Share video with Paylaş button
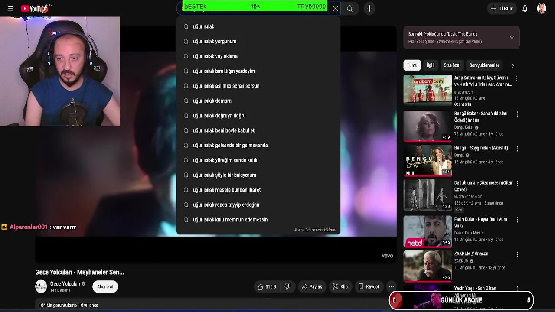Image resolution: width=555 pixels, height=312 pixels. [x=312, y=286]
